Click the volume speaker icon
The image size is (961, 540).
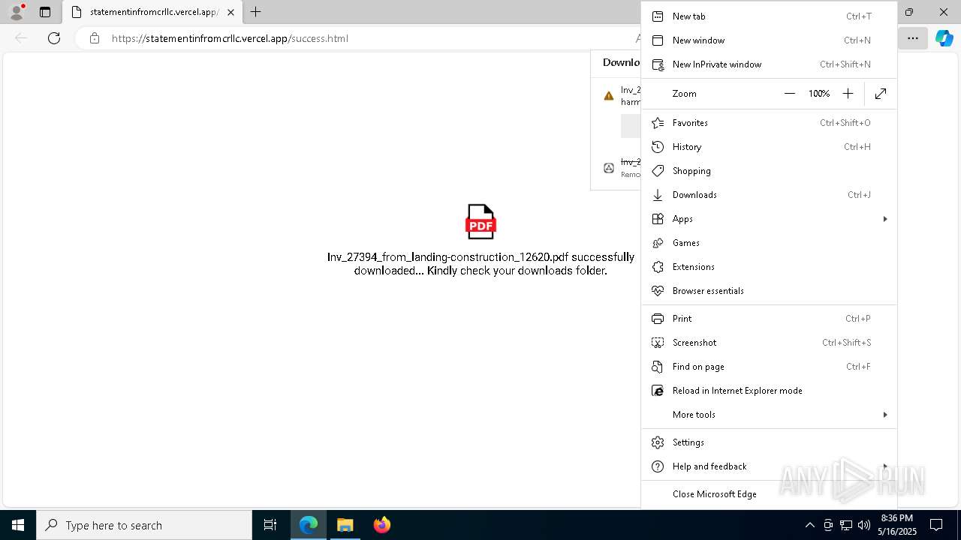point(864,525)
